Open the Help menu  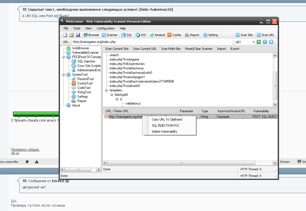point(123,28)
